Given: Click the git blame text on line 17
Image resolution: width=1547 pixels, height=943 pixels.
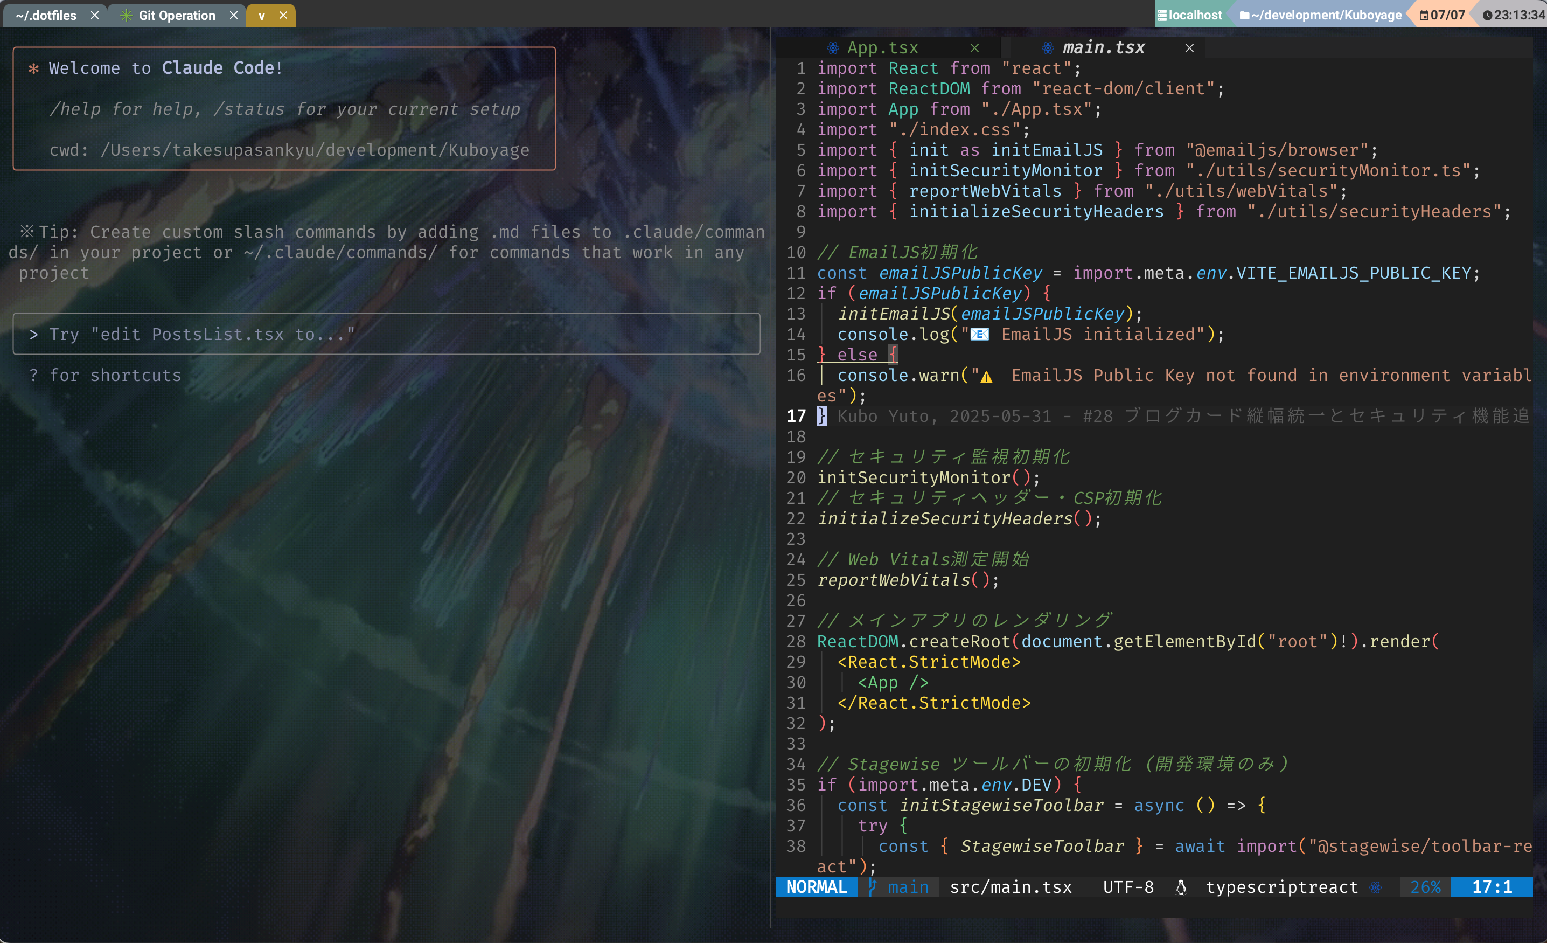Looking at the screenshot, I should point(1183,416).
